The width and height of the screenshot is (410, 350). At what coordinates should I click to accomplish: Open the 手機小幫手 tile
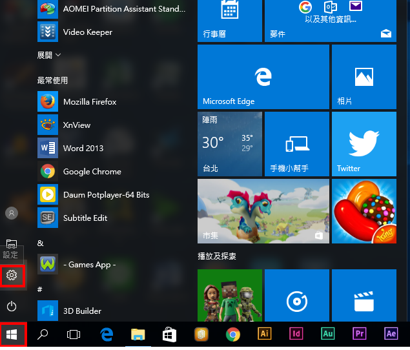tap(297, 144)
